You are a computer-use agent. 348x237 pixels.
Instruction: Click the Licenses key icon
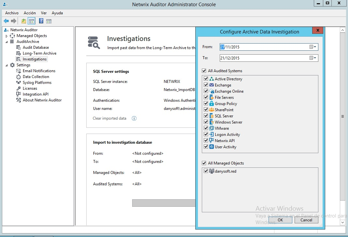(19, 88)
